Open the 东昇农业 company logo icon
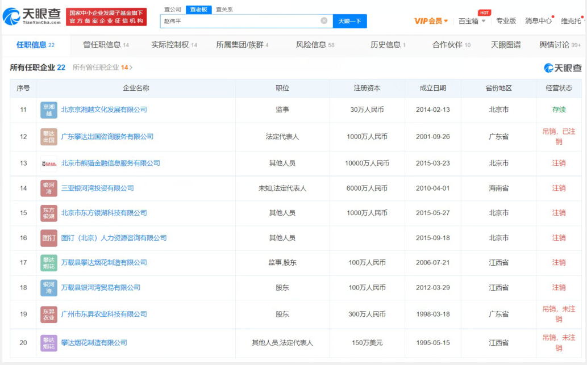 [49, 314]
